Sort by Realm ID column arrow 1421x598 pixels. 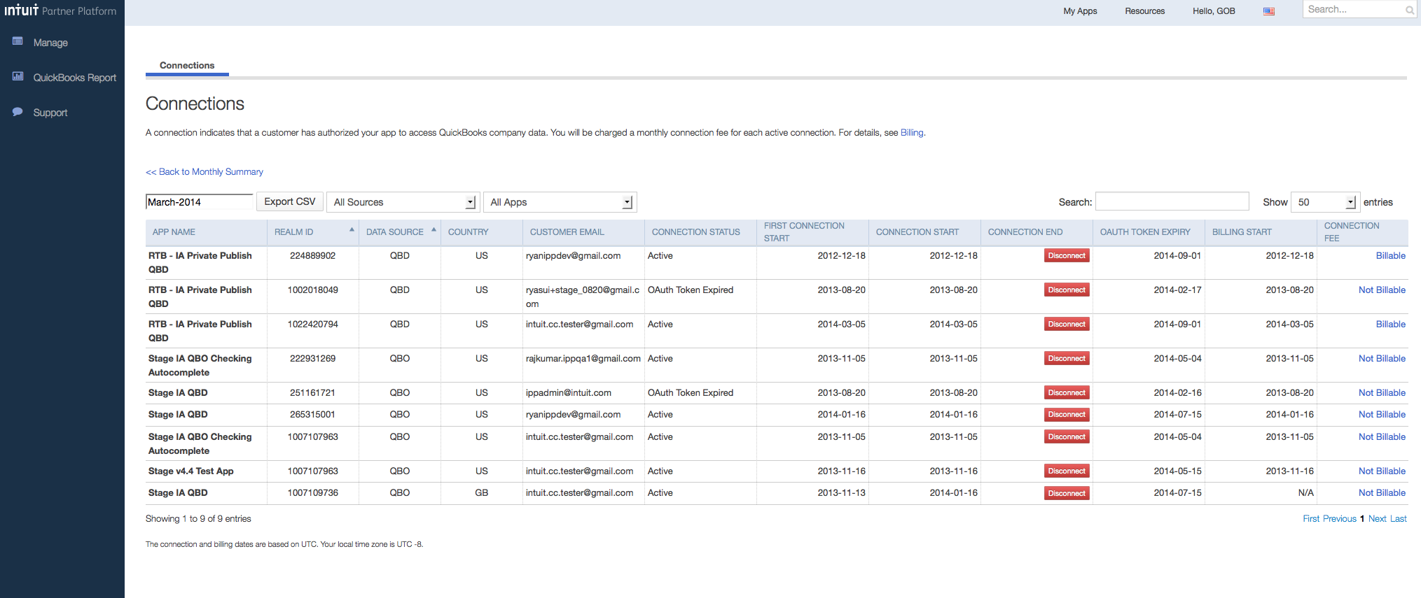352,230
